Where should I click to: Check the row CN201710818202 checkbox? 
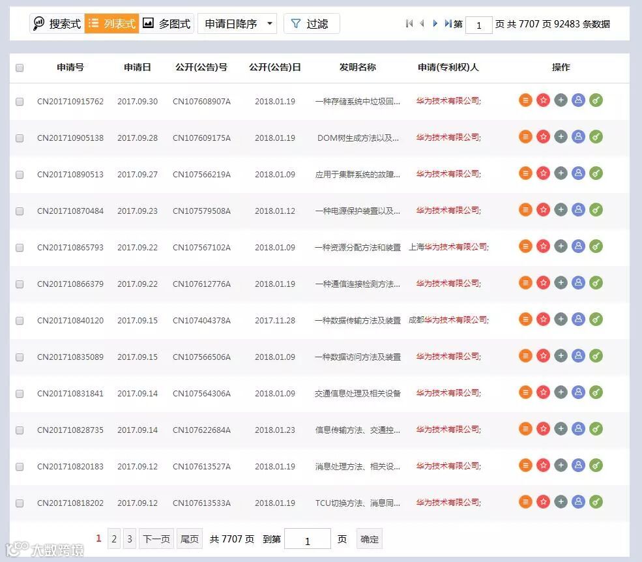[x=20, y=503]
